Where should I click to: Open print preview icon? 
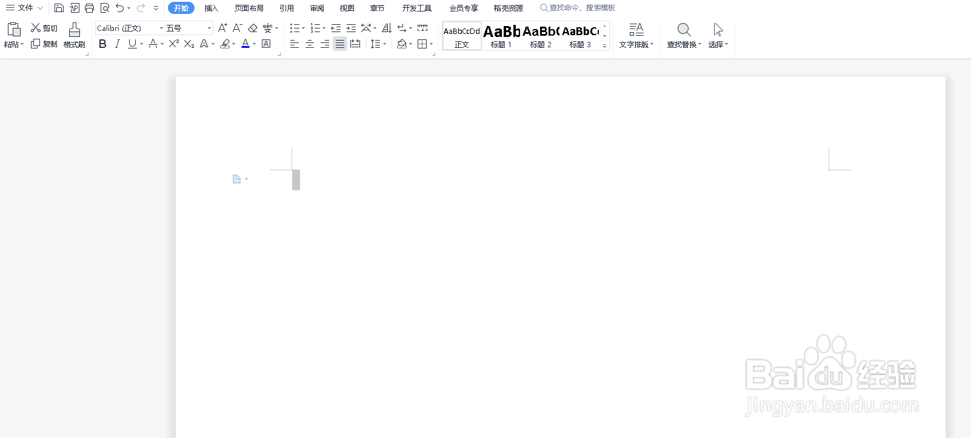pyautogui.click(x=105, y=8)
